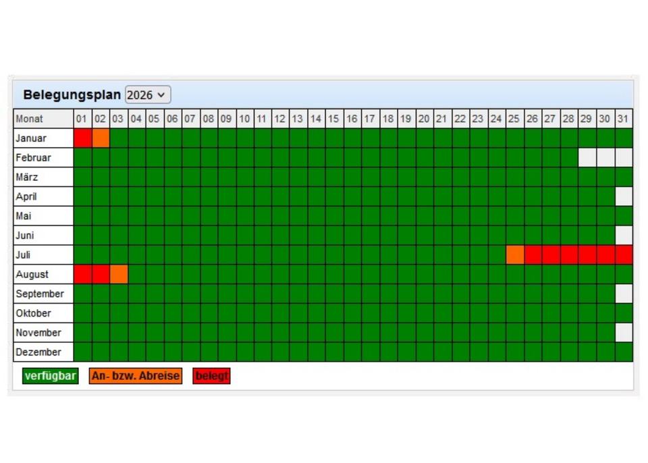Click the 'Belegungsplan' heading text
Screen dimensions: 648x463
coord(72,94)
